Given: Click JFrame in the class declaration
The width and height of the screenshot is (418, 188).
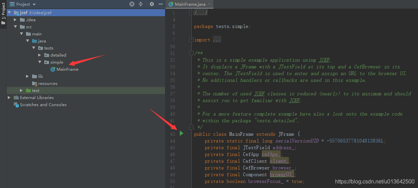Looking at the screenshot, I should click(286, 134).
